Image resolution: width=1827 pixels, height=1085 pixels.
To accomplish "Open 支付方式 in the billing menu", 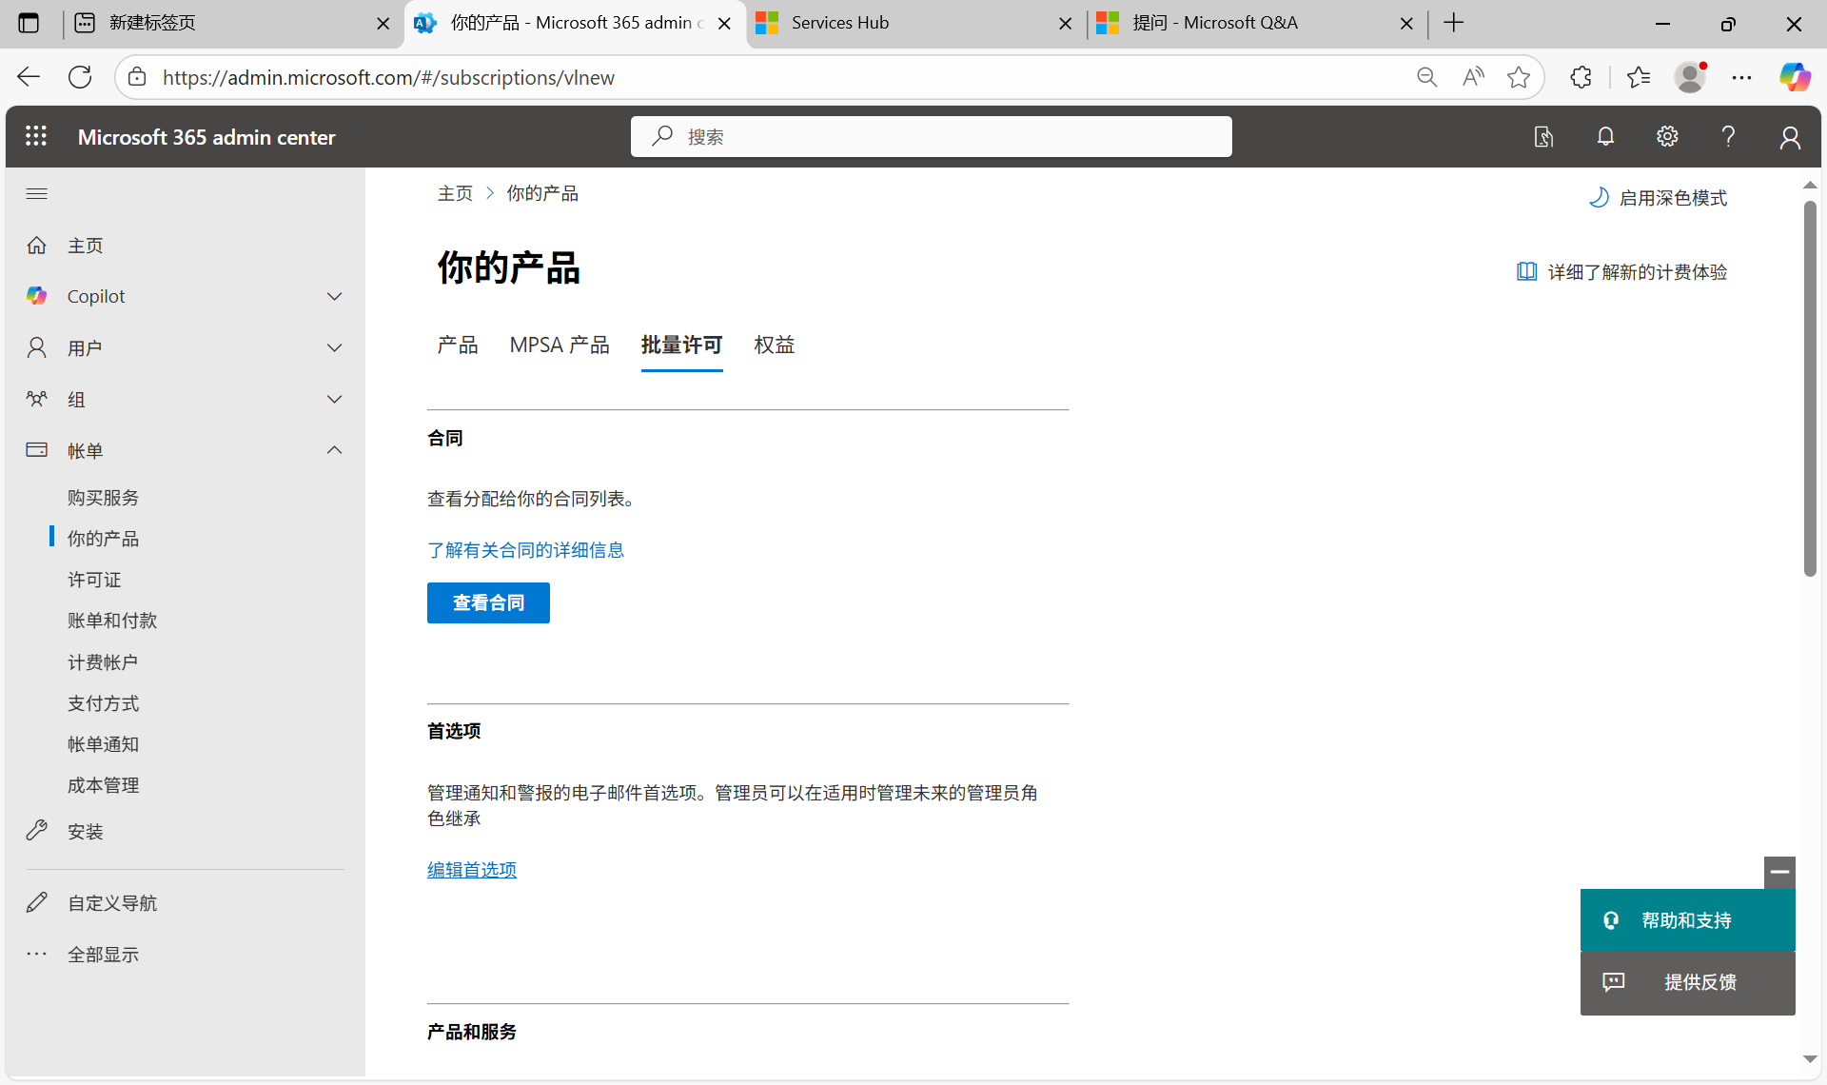I will point(103,703).
